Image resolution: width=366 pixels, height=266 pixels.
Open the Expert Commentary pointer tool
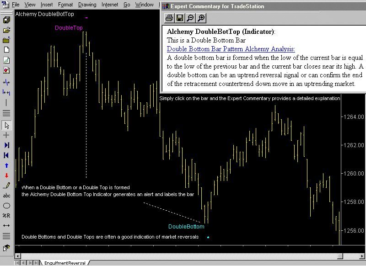point(6,248)
